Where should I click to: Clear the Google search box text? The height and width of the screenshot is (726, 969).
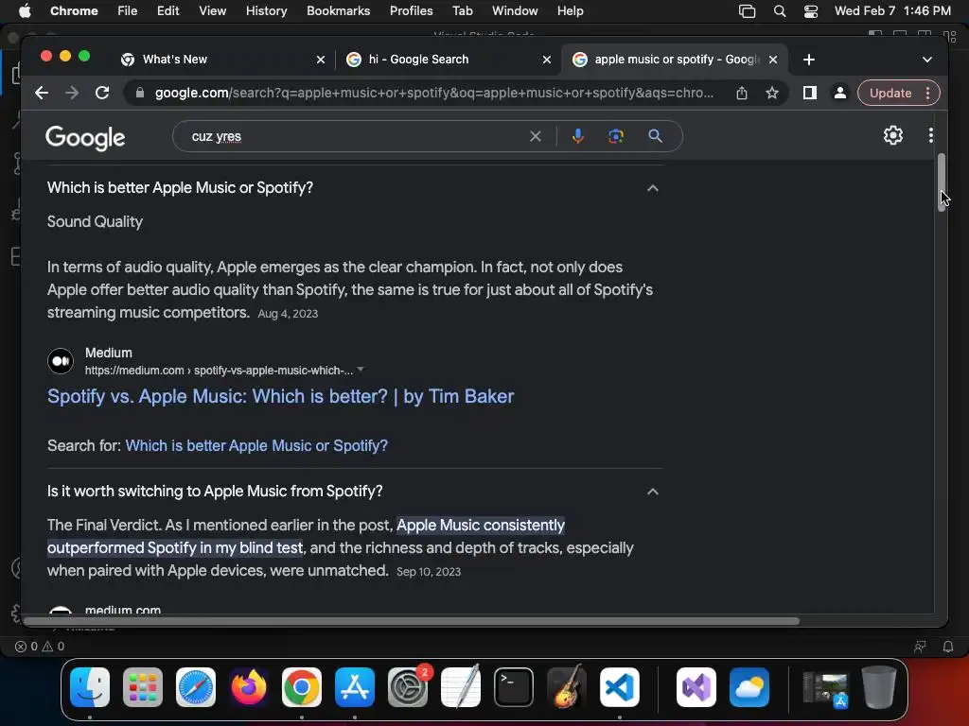(536, 136)
